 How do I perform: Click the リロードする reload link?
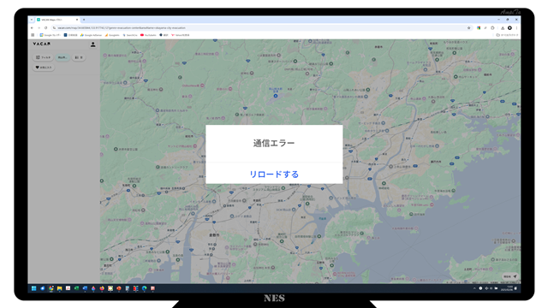[274, 174]
